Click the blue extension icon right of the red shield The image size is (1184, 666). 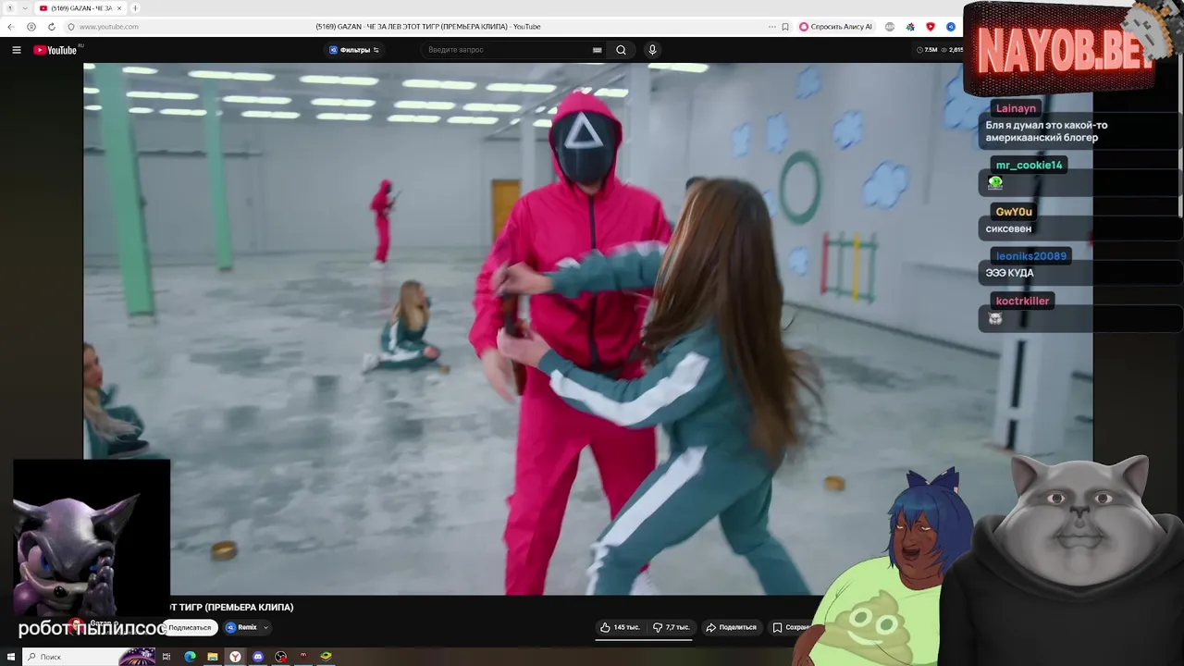pyautogui.click(x=951, y=27)
